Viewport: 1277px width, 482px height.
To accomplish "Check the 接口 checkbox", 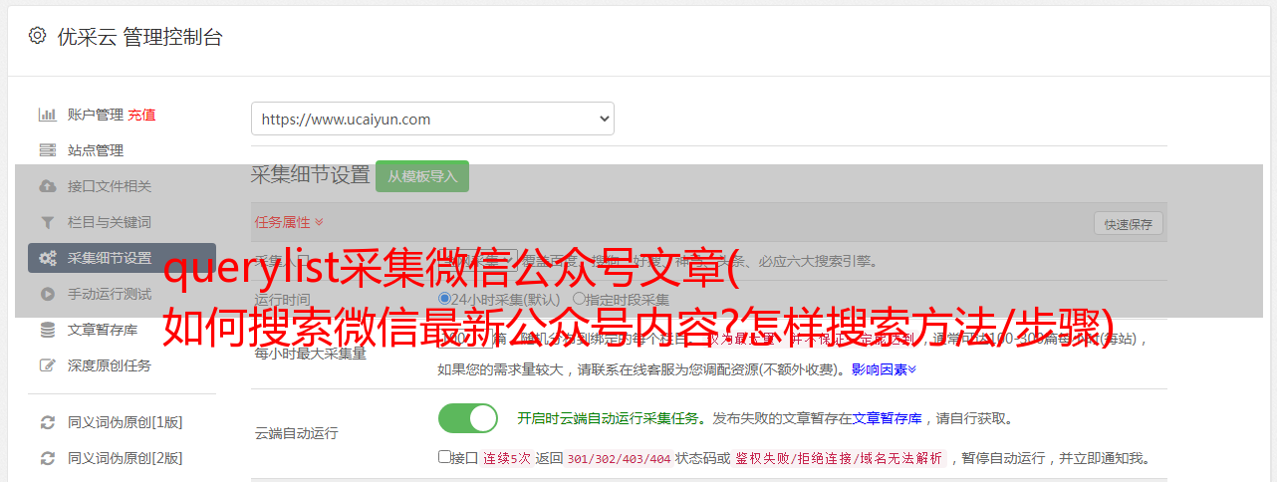I will 444,458.
